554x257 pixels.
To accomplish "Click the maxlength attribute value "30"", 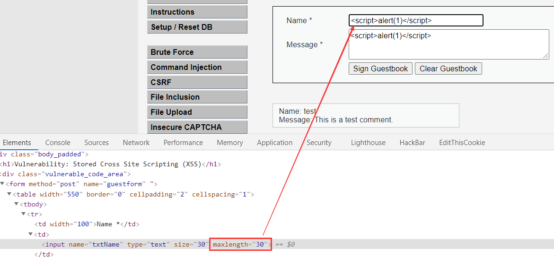I will click(261, 244).
